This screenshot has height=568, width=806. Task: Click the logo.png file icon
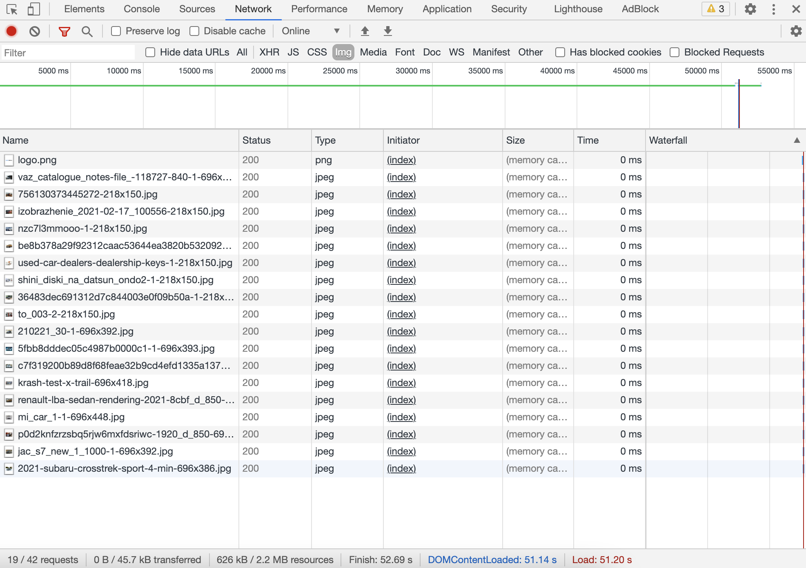9,160
